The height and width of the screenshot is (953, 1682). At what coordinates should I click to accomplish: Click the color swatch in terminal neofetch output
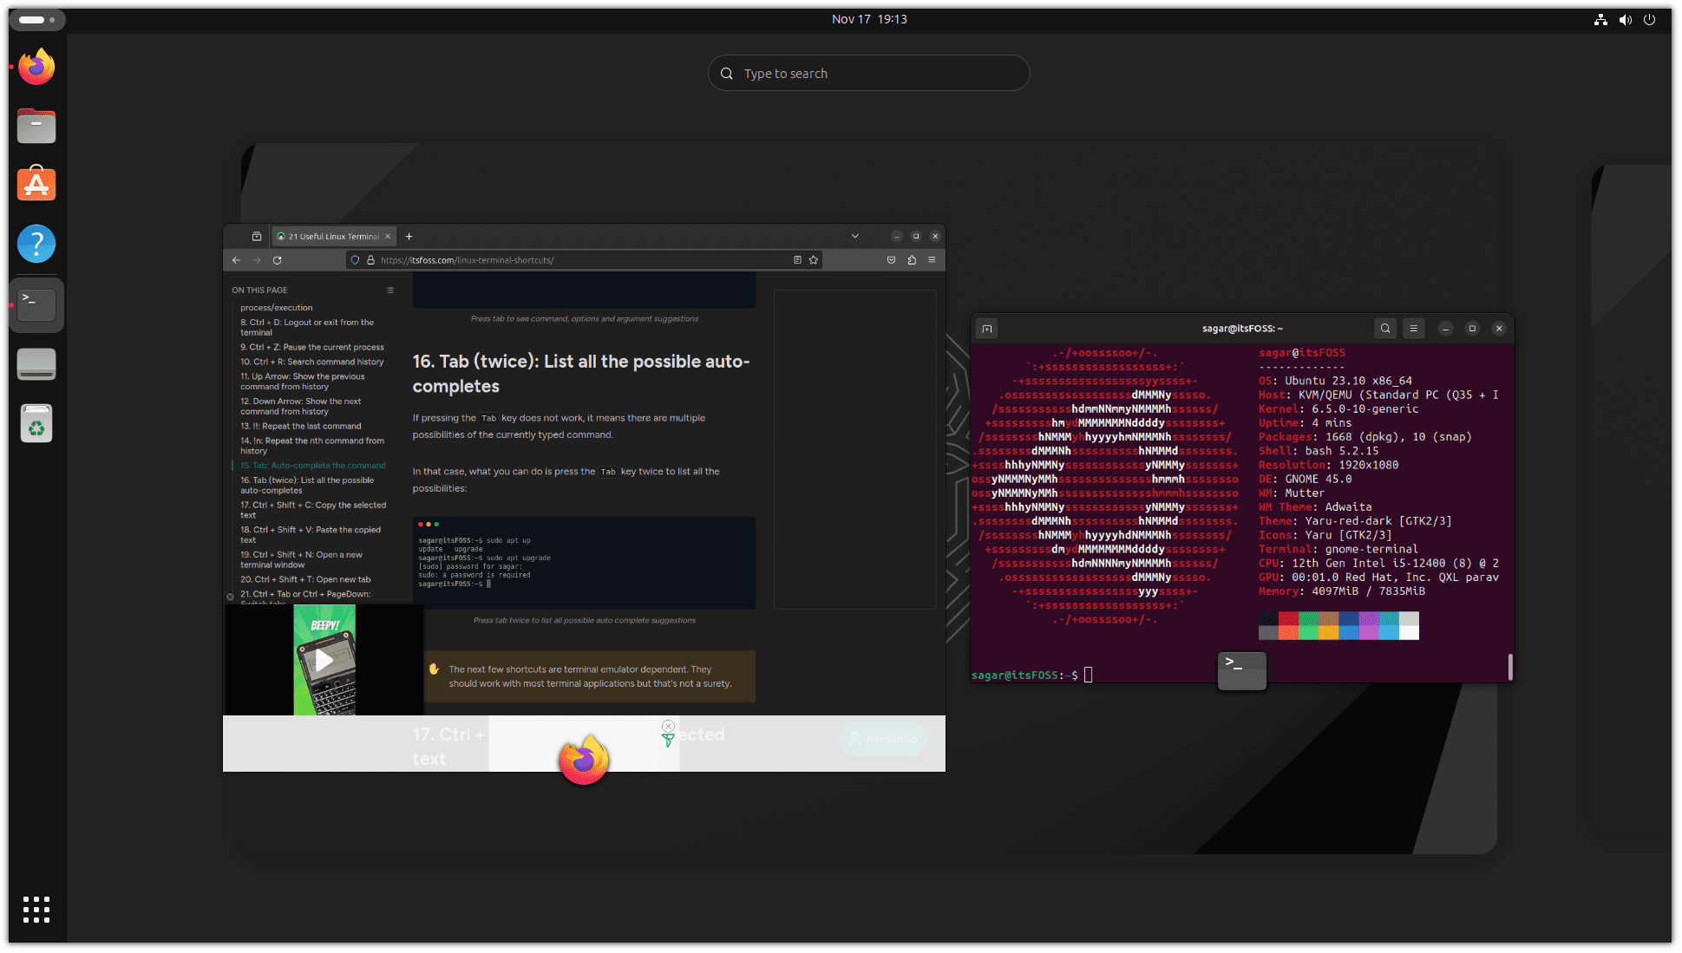click(1338, 625)
